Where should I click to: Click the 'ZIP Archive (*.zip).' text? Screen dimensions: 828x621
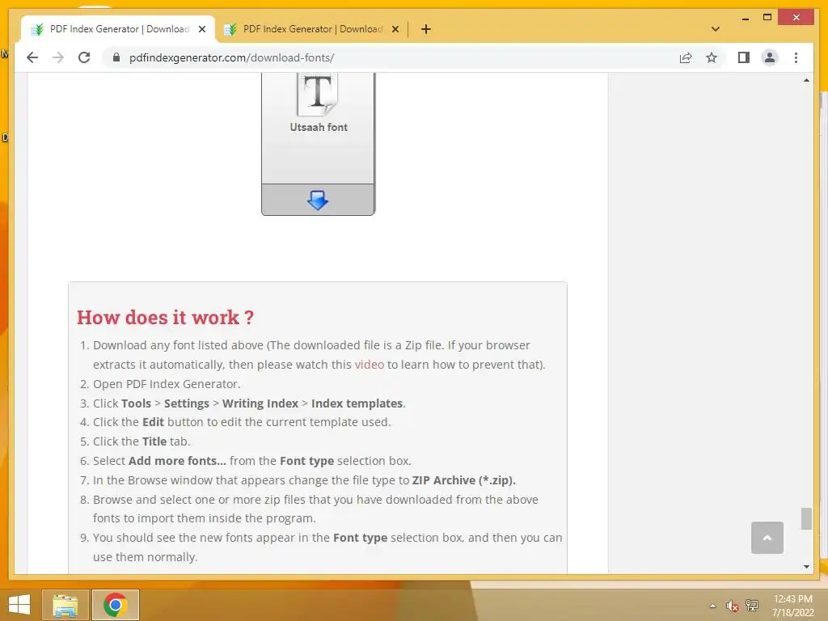[x=463, y=480]
